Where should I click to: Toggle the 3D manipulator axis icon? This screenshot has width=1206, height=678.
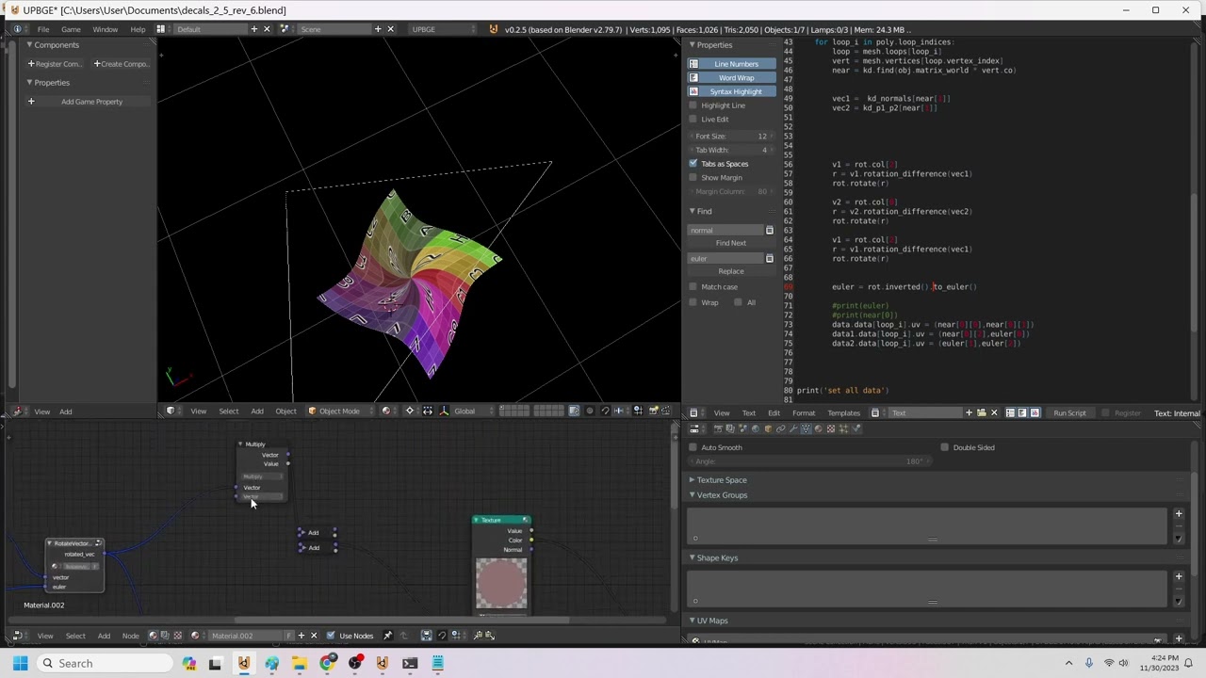click(444, 411)
